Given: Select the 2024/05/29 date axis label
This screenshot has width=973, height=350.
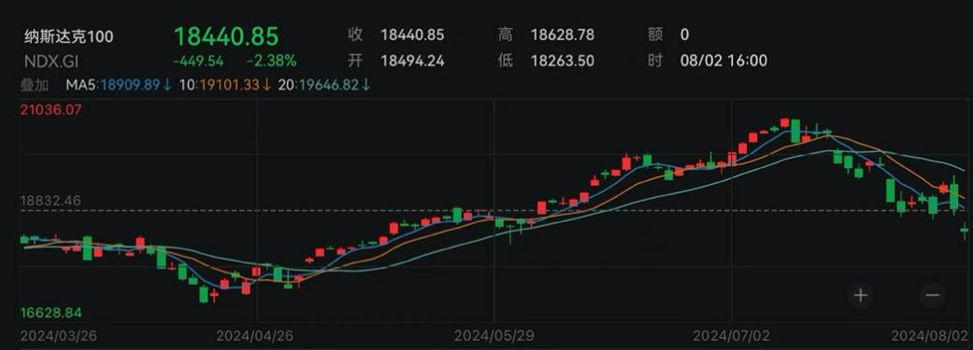Looking at the screenshot, I should pos(494,336).
